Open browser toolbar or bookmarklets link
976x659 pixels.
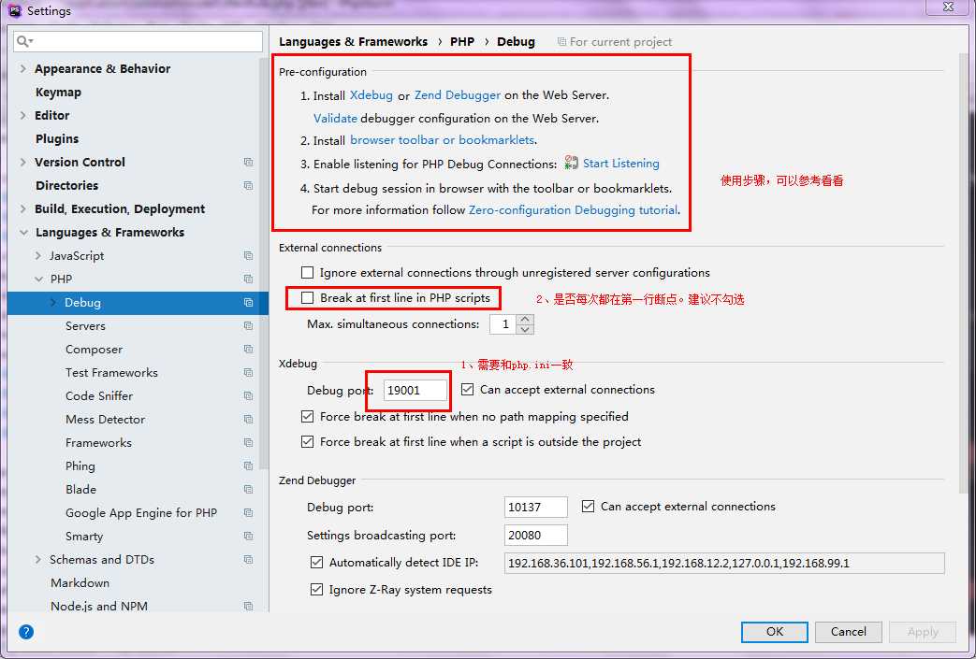point(443,140)
